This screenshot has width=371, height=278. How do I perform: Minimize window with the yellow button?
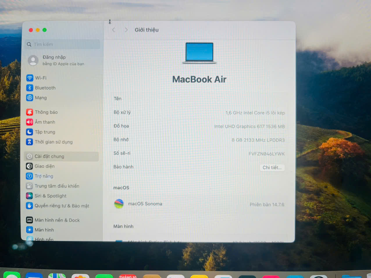pyautogui.click(x=38, y=30)
